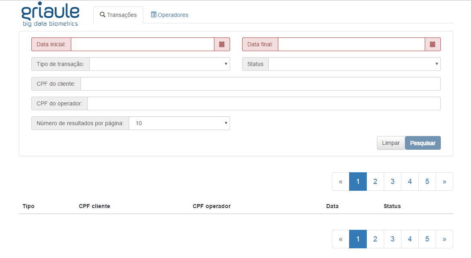Click the Status label beside the dropdown

tap(255, 64)
